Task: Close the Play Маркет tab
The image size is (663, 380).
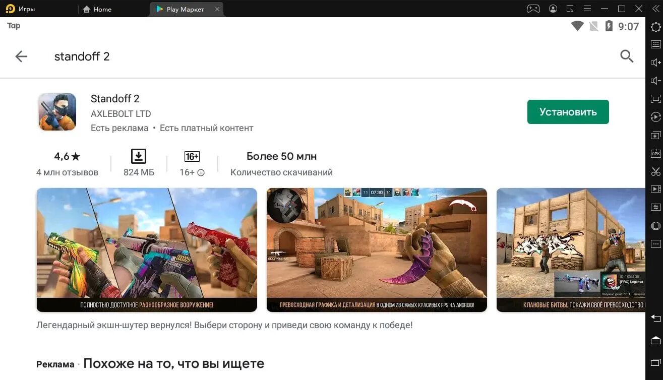Action: [217, 9]
